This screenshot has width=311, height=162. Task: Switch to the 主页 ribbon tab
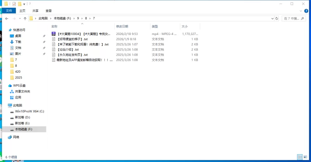click(x=22, y=11)
